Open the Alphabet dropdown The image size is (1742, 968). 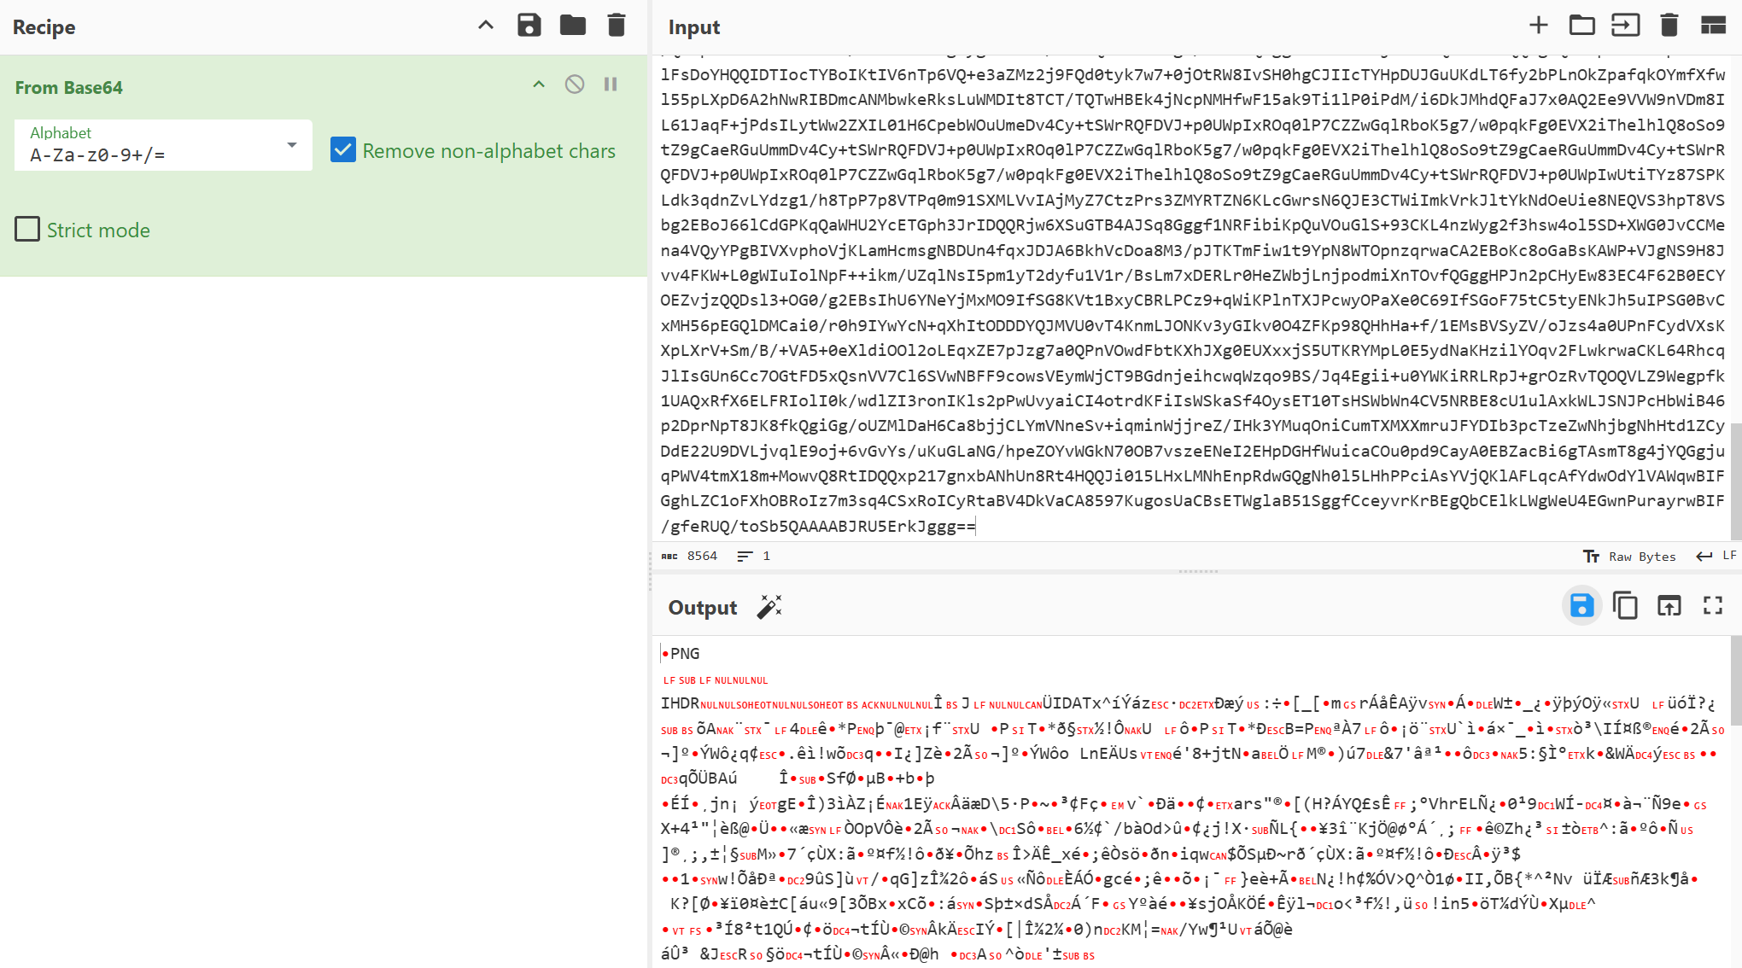pos(292,145)
